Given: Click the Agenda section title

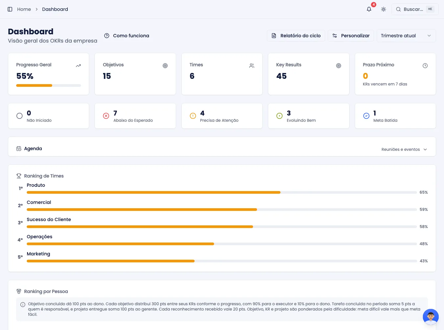Looking at the screenshot, I should pyautogui.click(x=33, y=148).
